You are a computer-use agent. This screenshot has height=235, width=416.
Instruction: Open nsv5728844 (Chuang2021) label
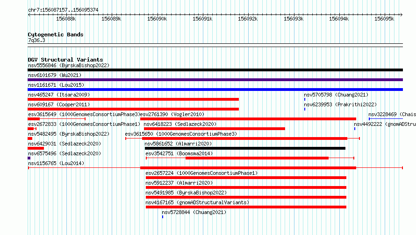coord(194,212)
